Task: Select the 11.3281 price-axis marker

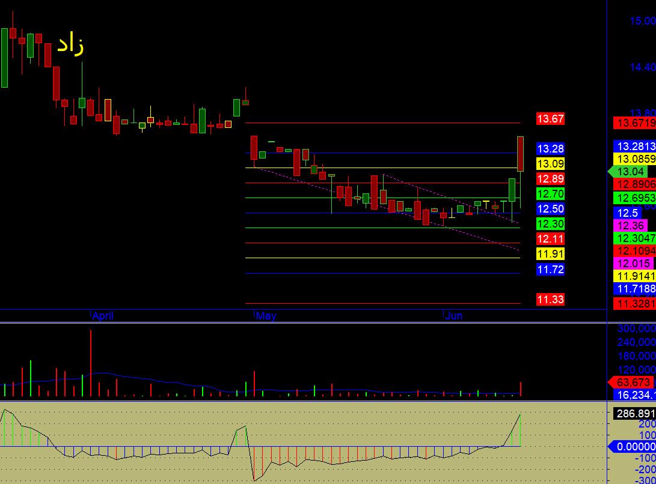Action: [634, 303]
